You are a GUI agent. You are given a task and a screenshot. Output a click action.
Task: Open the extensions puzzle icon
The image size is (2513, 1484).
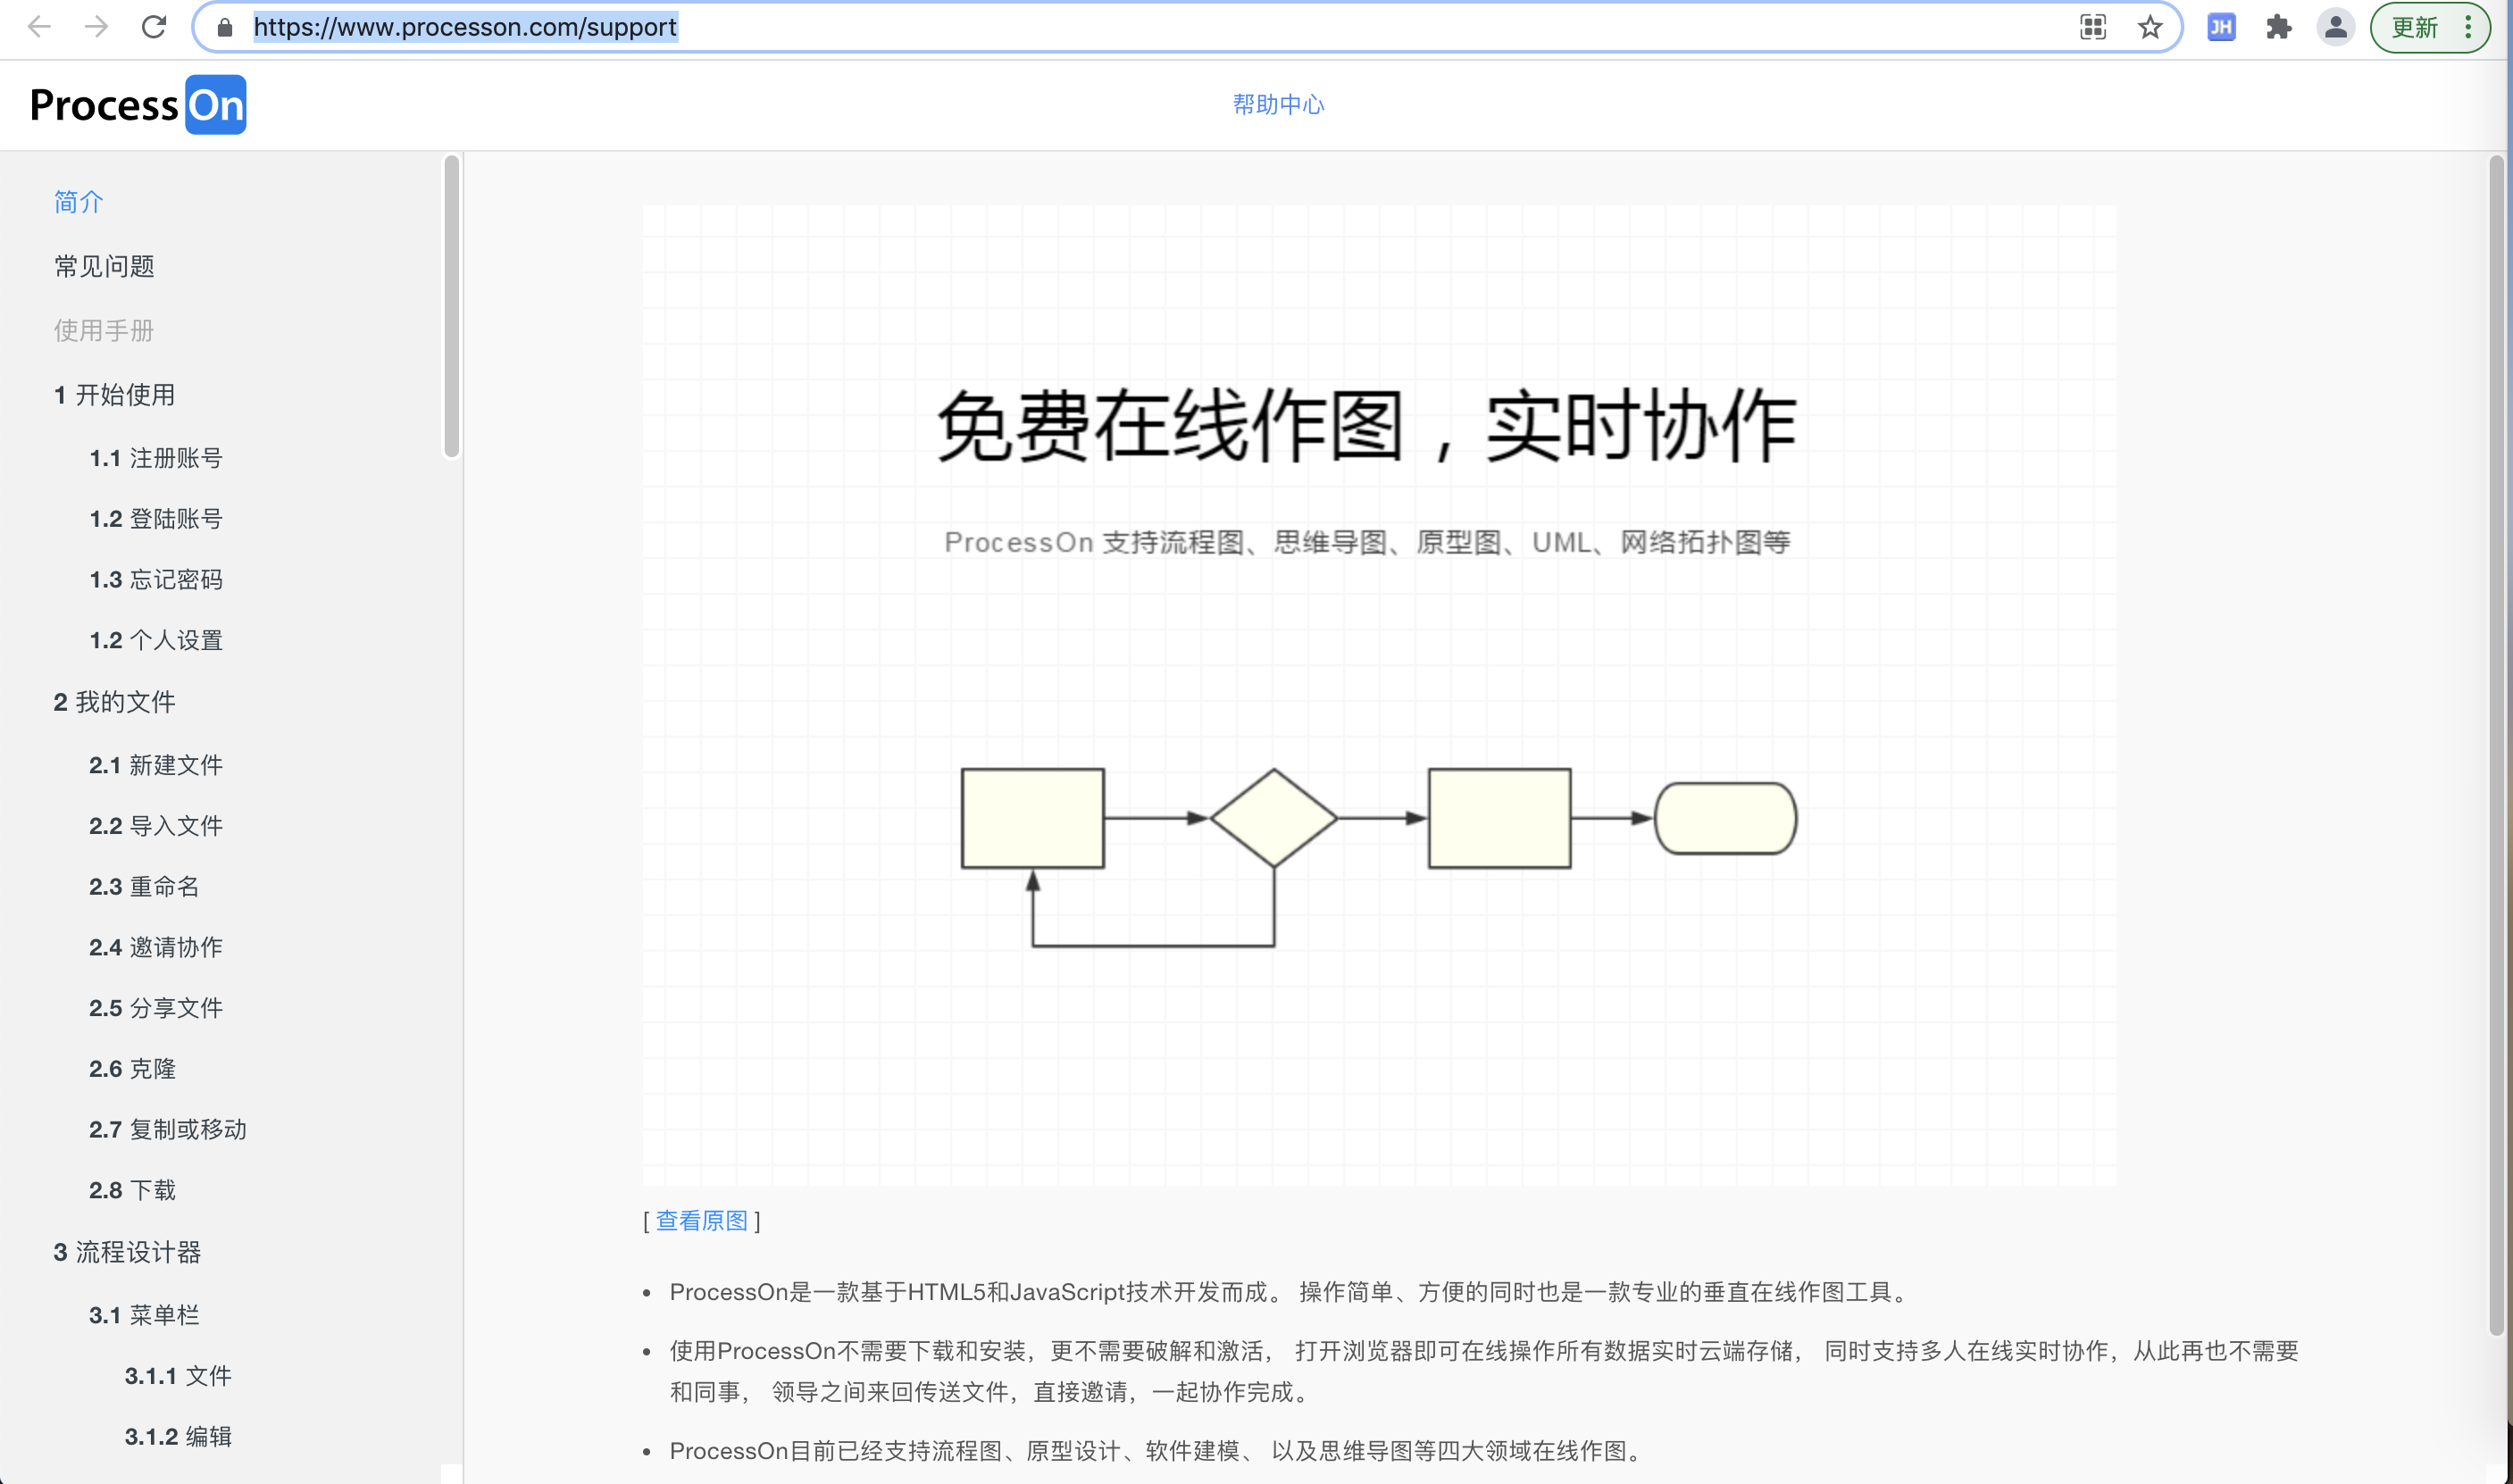pos(2278,27)
